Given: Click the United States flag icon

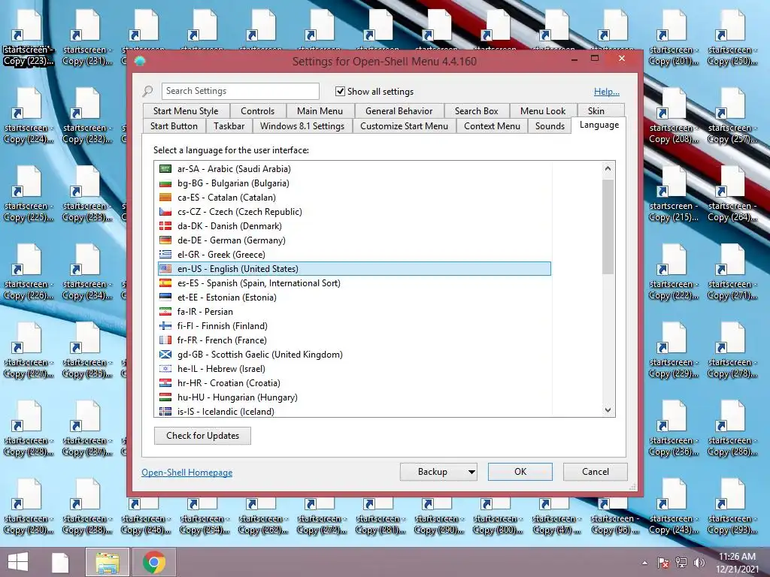Looking at the screenshot, I should 165,268.
